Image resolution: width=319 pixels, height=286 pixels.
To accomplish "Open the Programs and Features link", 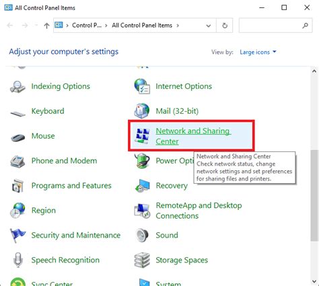I will [x=71, y=186].
